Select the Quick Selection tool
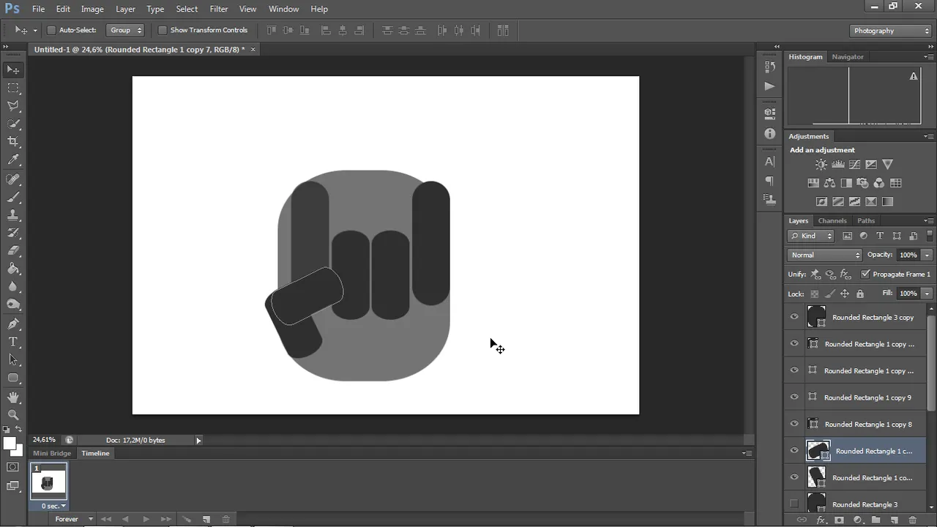The height and width of the screenshot is (527, 937). (x=13, y=124)
